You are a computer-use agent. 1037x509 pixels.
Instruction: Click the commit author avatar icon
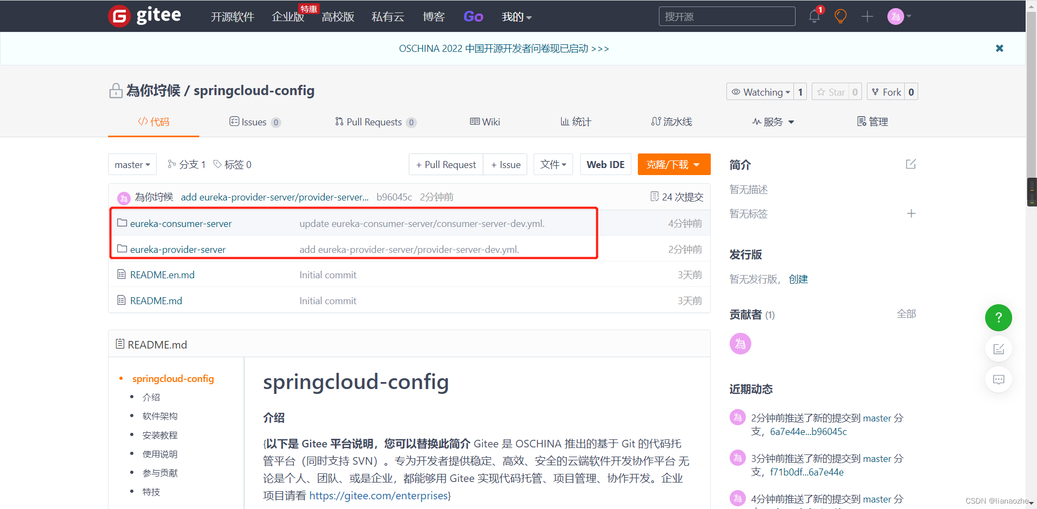point(124,198)
